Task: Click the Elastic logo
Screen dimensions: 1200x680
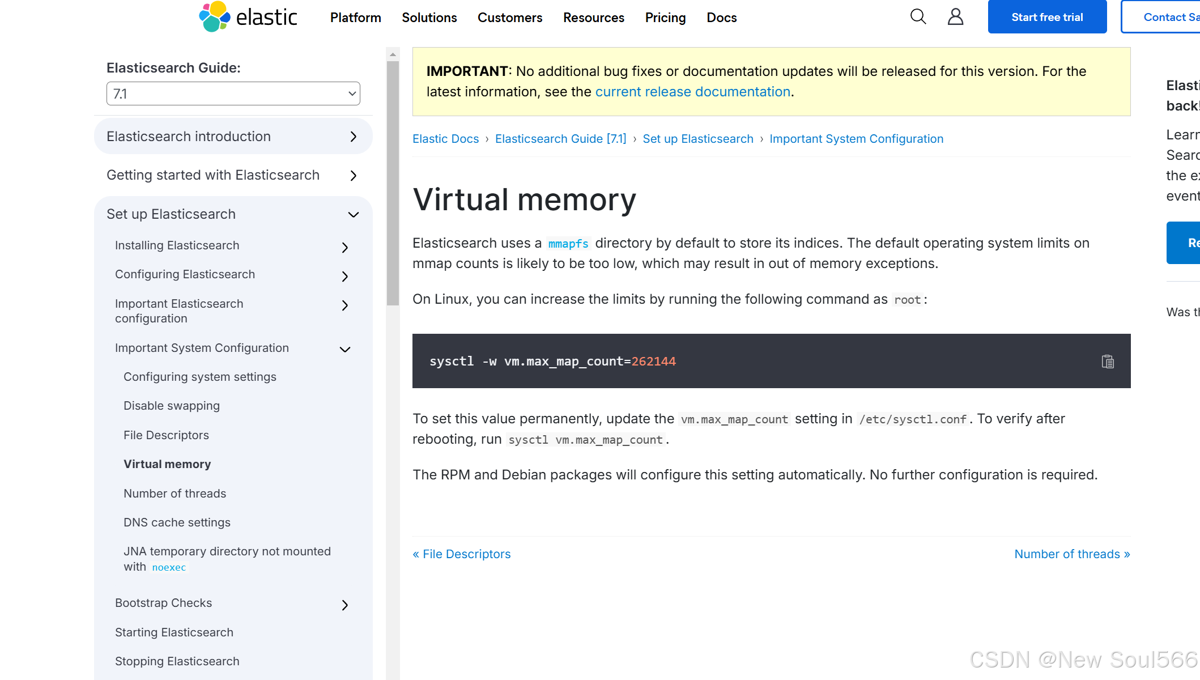Action: click(248, 17)
